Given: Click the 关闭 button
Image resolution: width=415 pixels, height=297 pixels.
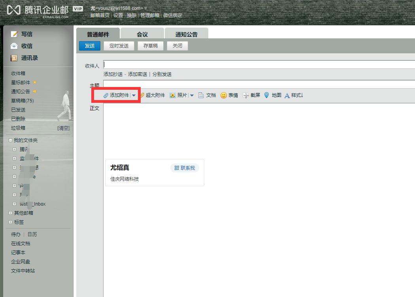Looking at the screenshot, I should 177,46.
